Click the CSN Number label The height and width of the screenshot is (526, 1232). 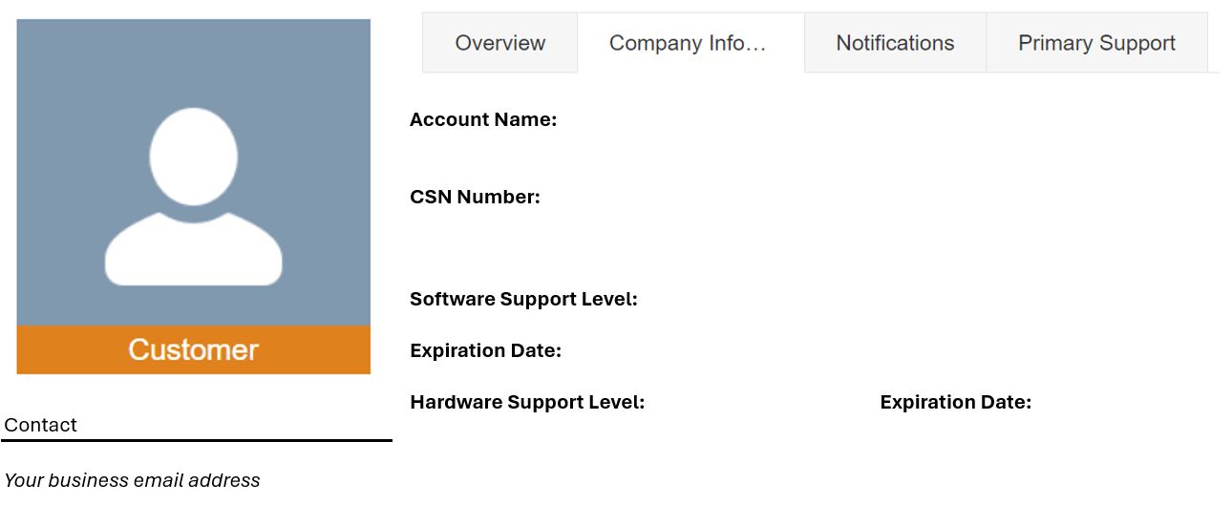pyautogui.click(x=475, y=197)
